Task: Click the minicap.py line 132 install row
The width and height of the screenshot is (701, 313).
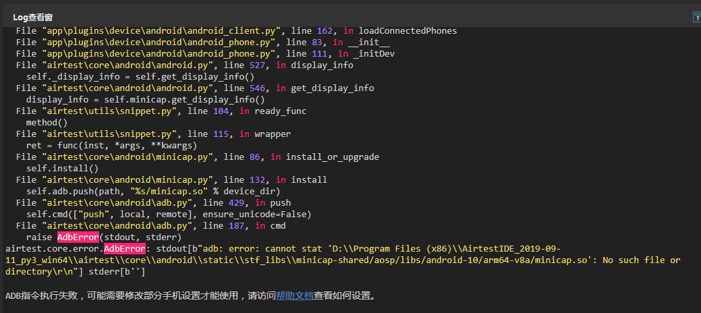Action: [171, 179]
